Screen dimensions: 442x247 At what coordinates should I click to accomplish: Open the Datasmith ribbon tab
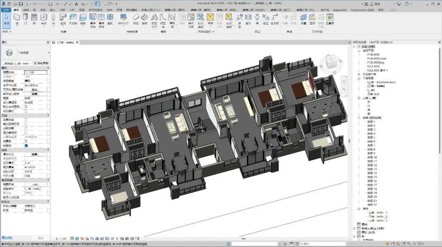[339, 9]
